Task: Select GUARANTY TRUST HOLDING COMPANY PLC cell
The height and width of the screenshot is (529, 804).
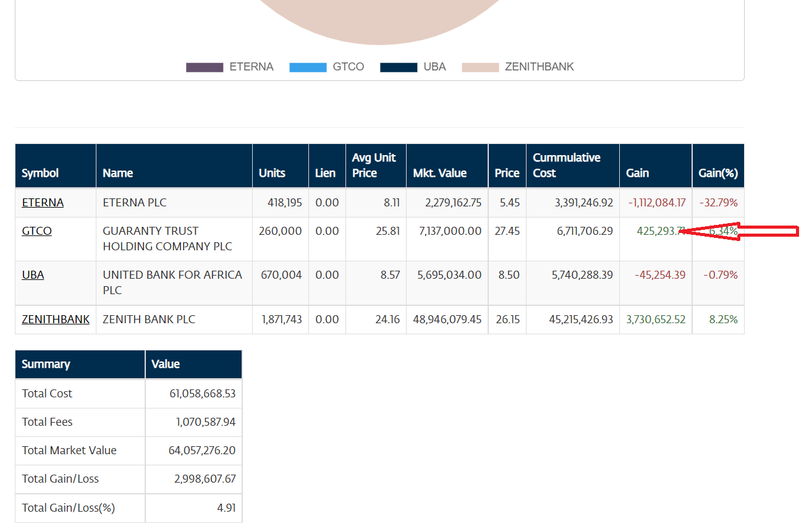Action: (174, 239)
